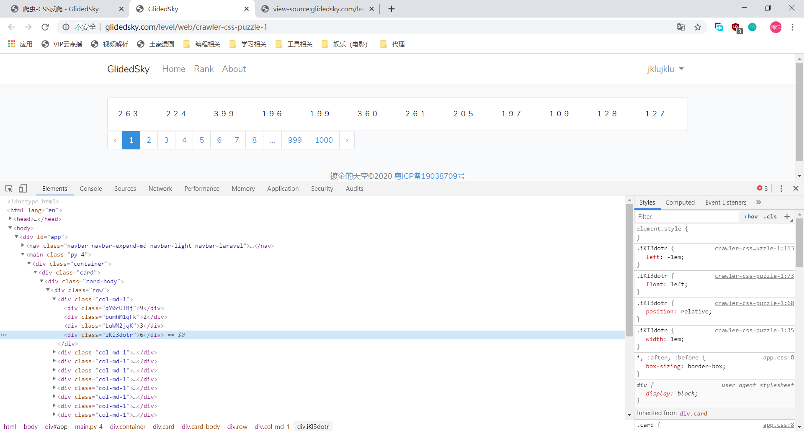Viewport: 804px width, 431px height.
Task: Toggle :hov element state panel
Action: click(x=751, y=217)
